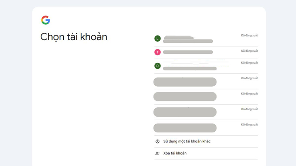Click "Đã đăng xuất" on the last account row
This screenshot has height=166, width=296.
tap(249, 125)
